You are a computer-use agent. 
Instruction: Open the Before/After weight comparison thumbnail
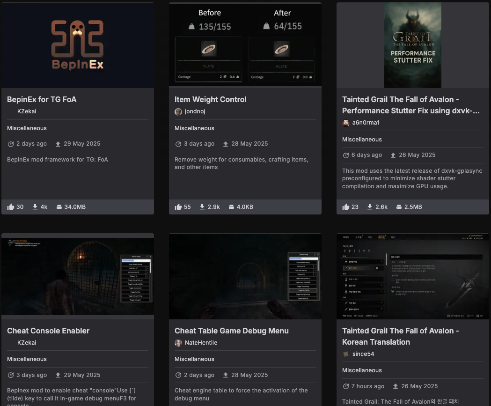(x=245, y=45)
